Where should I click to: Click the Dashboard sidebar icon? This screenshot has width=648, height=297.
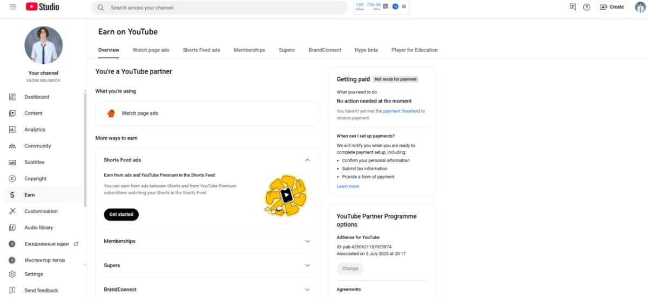point(12,97)
